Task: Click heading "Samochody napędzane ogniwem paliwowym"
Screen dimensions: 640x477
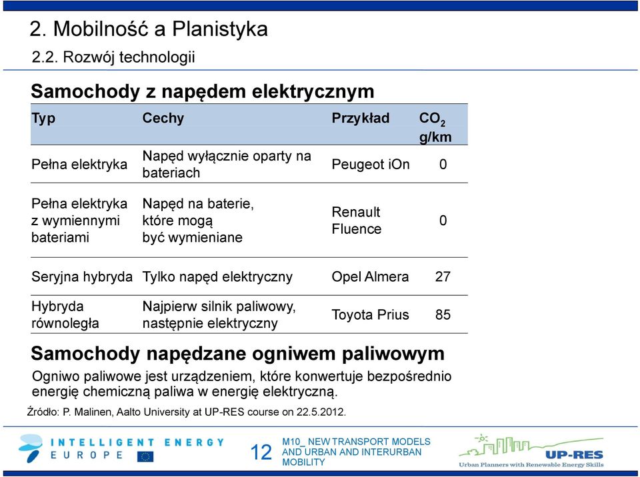Action: [x=237, y=353]
